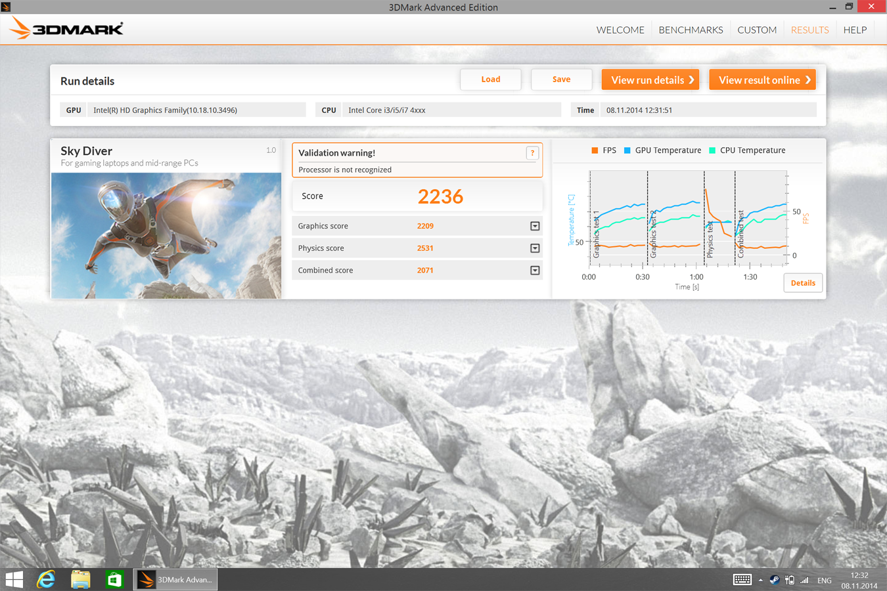887x591 pixels.
Task: Click the FPS and temperature chart
Action: click(688, 218)
